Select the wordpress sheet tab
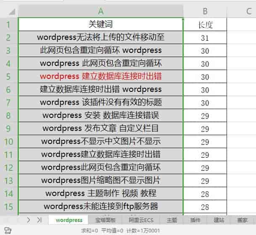 click(x=69, y=220)
